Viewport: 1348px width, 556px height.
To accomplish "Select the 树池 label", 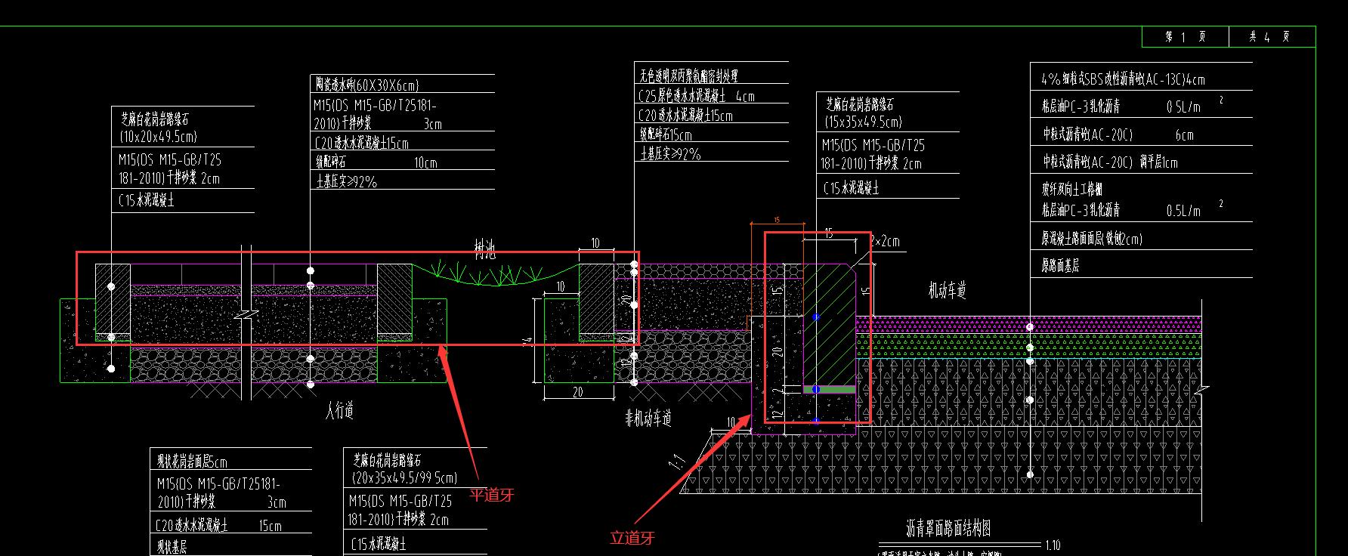I will point(485,249).
